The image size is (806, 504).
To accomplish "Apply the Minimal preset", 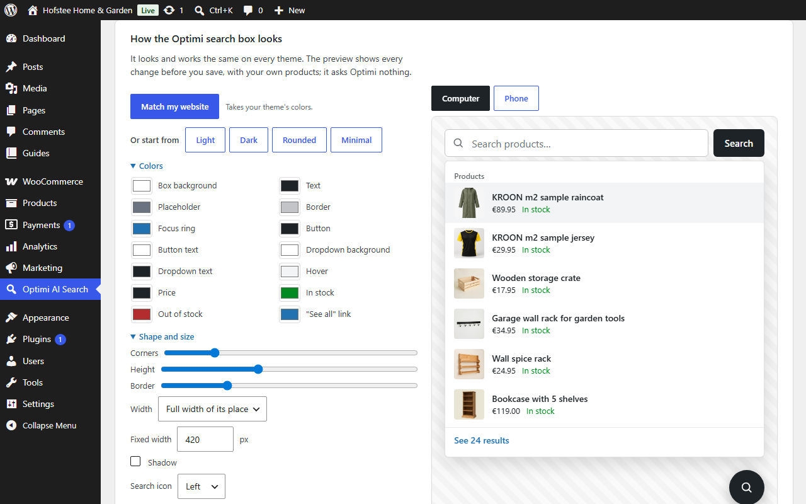I will (x=356, y=140).
